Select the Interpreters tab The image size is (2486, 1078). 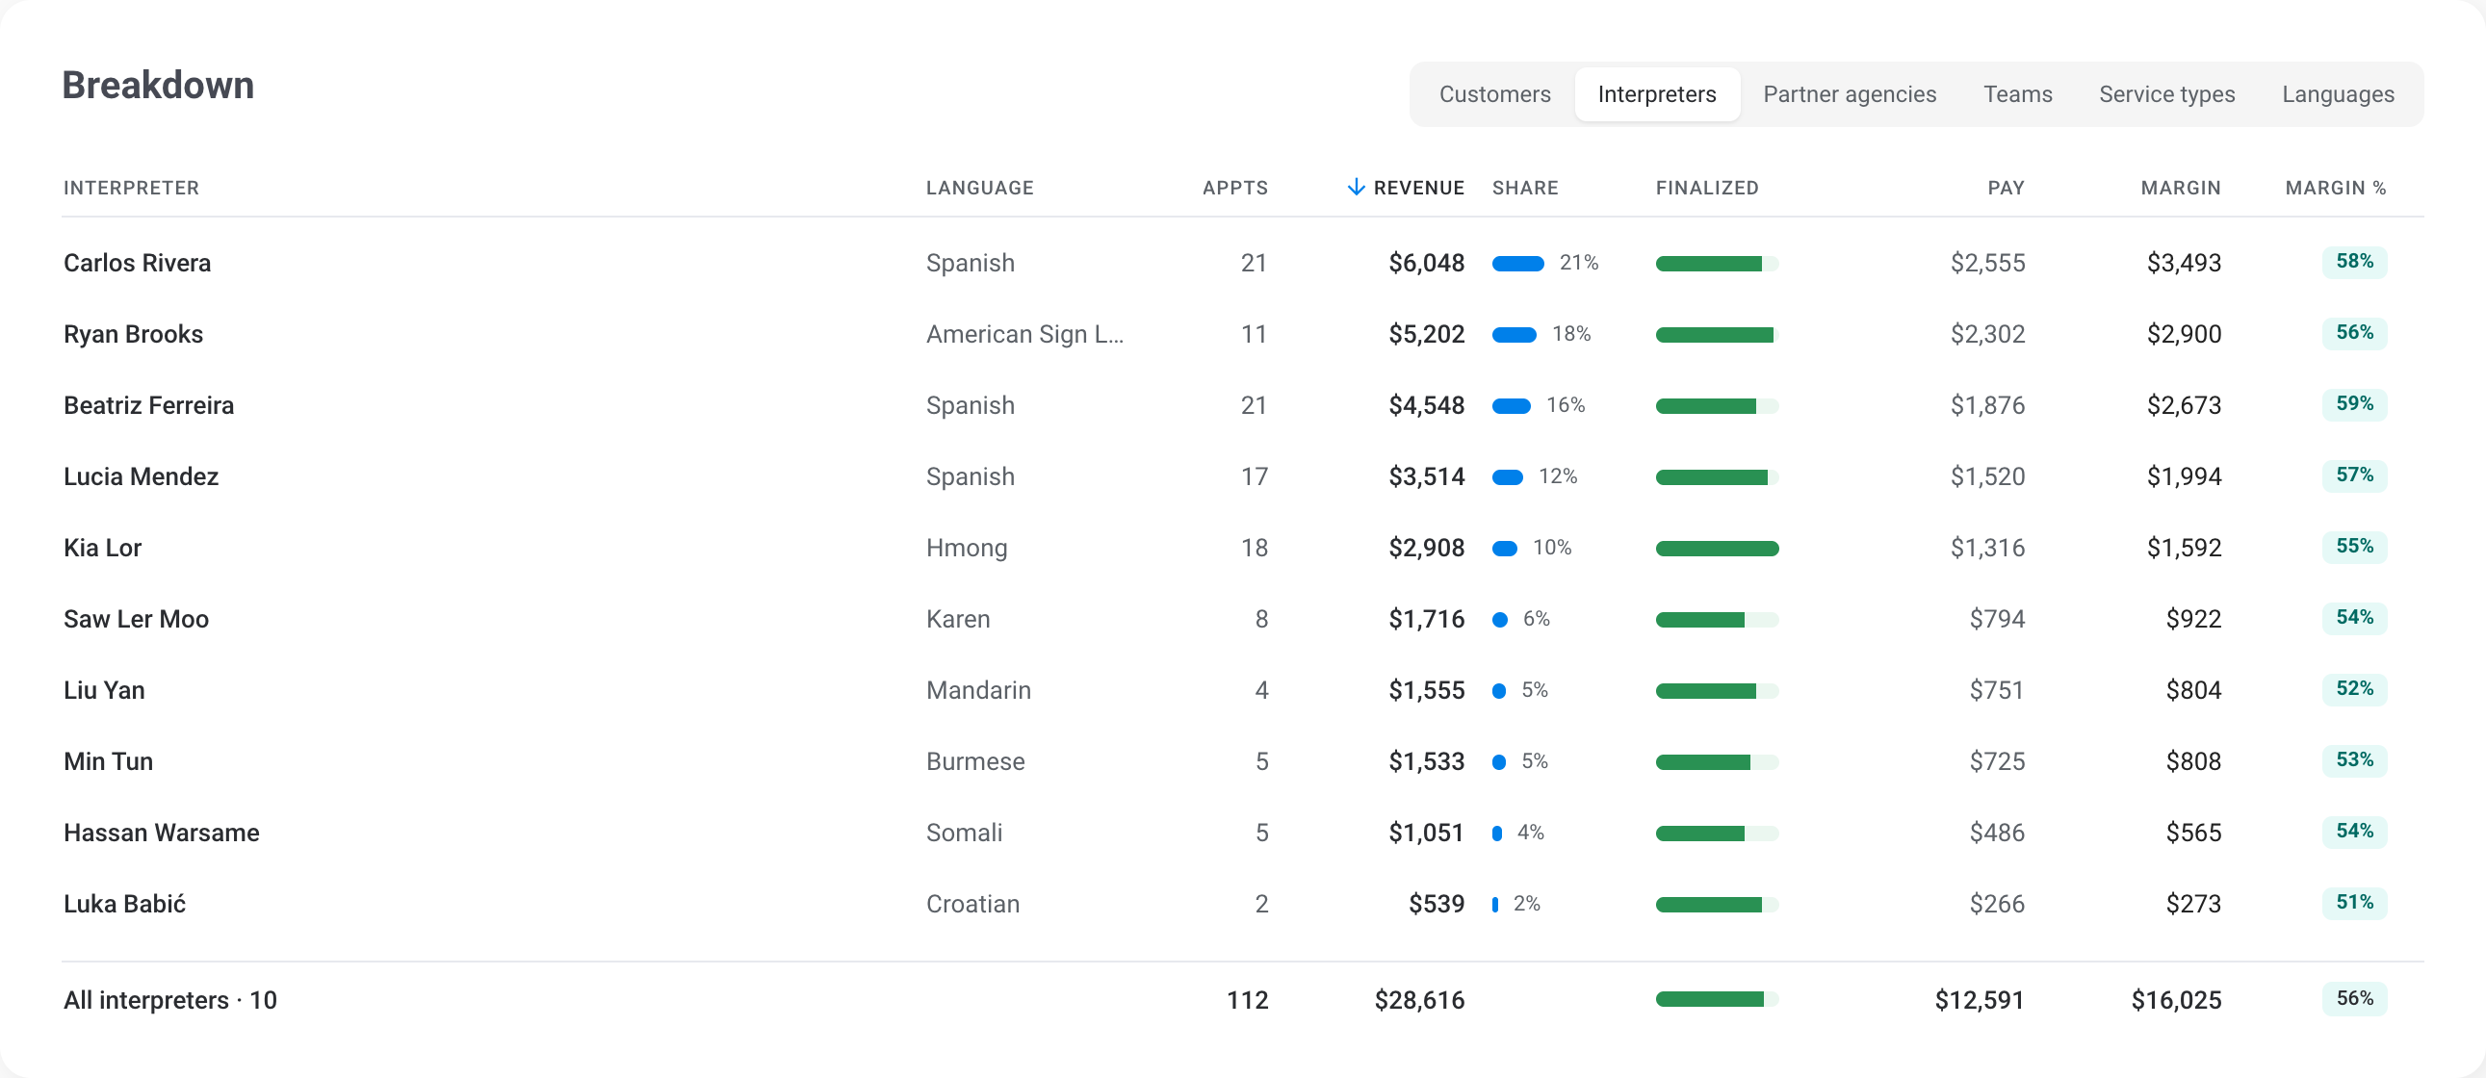pos(1656,93)
